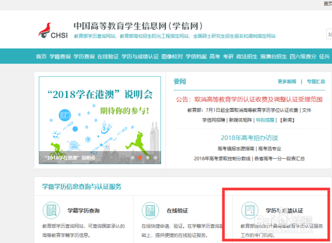Open 高考填报志愿指南 link
The width and height of the screenshot is (332, 243).
[x=236, y=148]
